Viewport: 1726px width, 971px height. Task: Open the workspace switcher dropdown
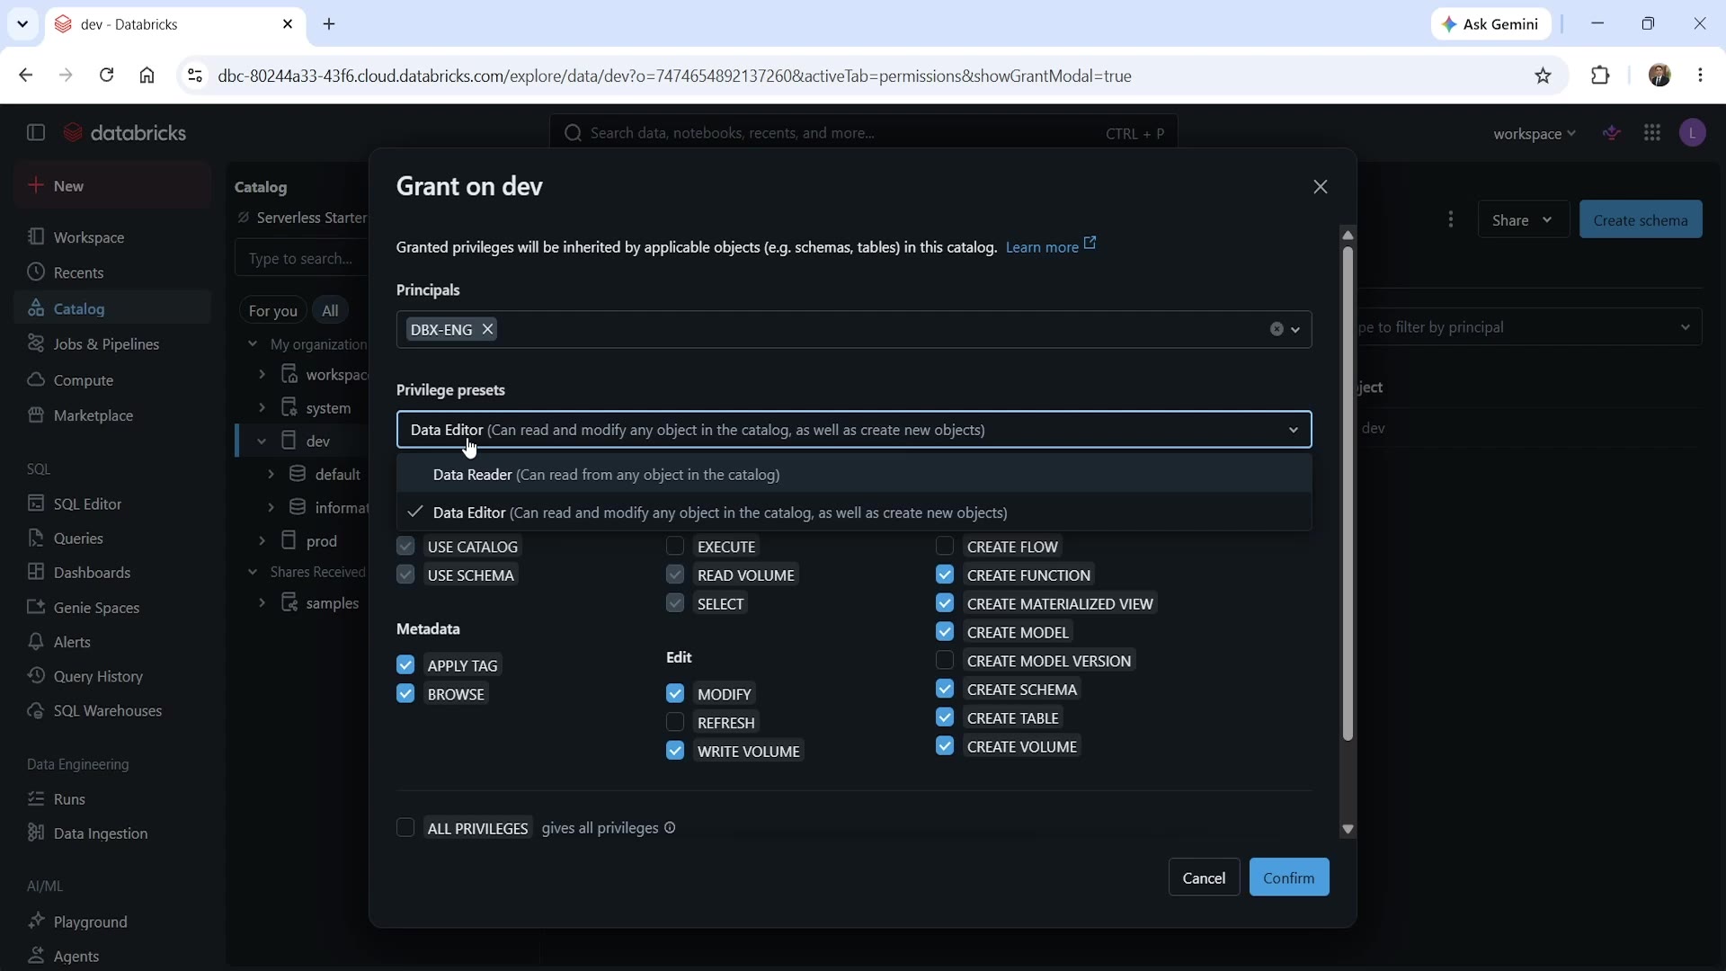(x=1534, y=134)
